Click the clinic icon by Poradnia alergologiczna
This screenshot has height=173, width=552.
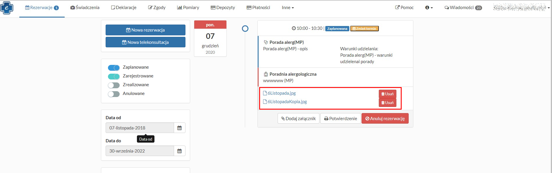pyautogui.click(x=266, y=74)
